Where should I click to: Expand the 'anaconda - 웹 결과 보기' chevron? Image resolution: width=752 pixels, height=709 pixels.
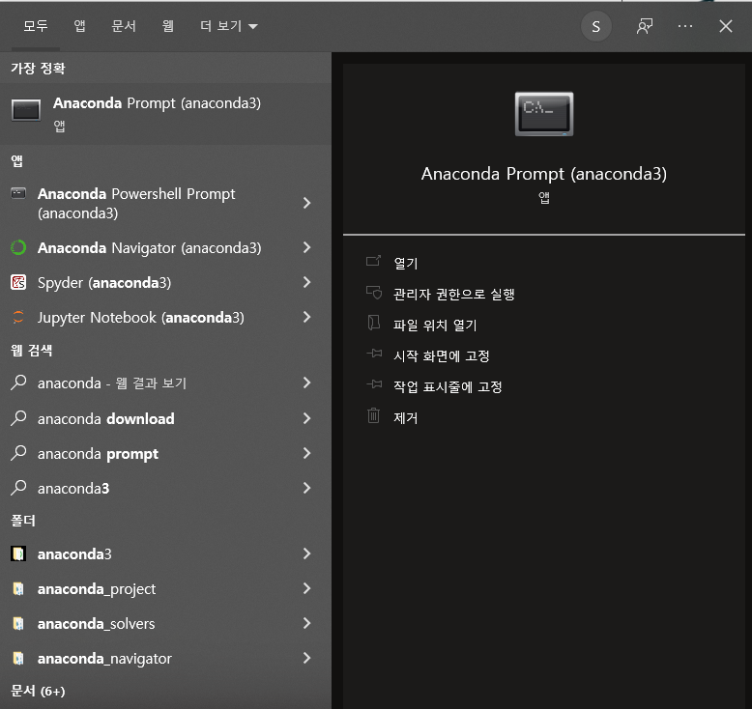click(307, 383)
